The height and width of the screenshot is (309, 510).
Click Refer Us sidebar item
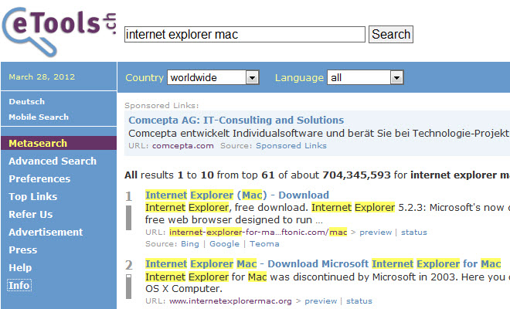[x=31, y=214]
